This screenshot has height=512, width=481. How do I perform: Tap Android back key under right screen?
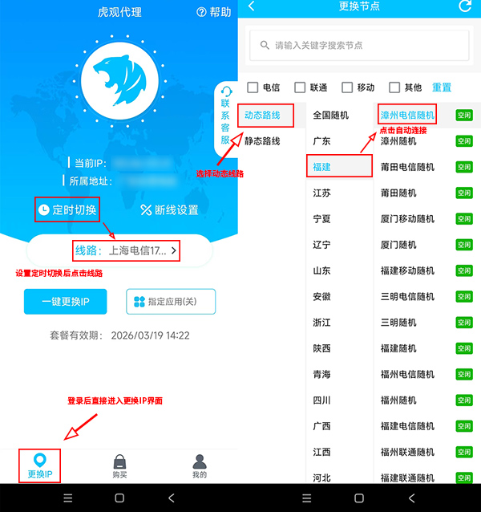(x=411, y=498)
